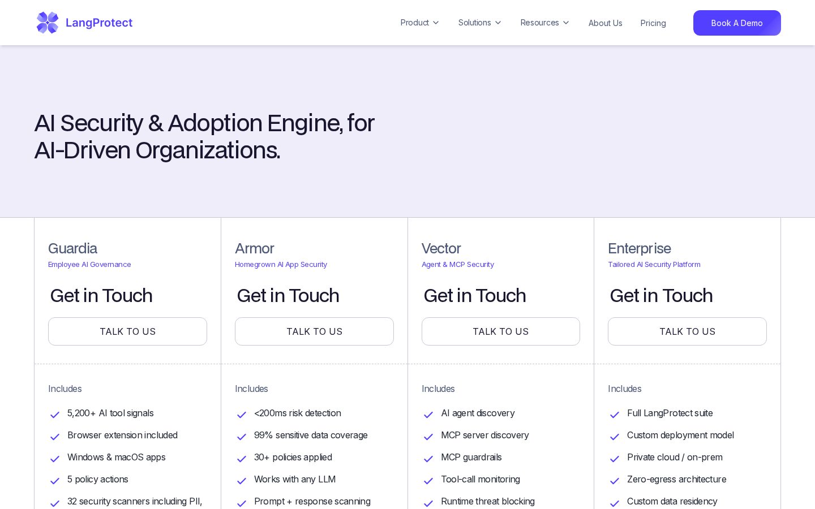Click the text 'Windows & macOS apps'
The image size is (815, 509).
click(117, 458)
